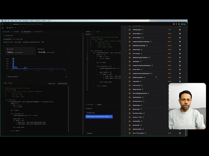209x156 pixels.
Task: Star the House Robber II problem
Action: click(130, 38)
